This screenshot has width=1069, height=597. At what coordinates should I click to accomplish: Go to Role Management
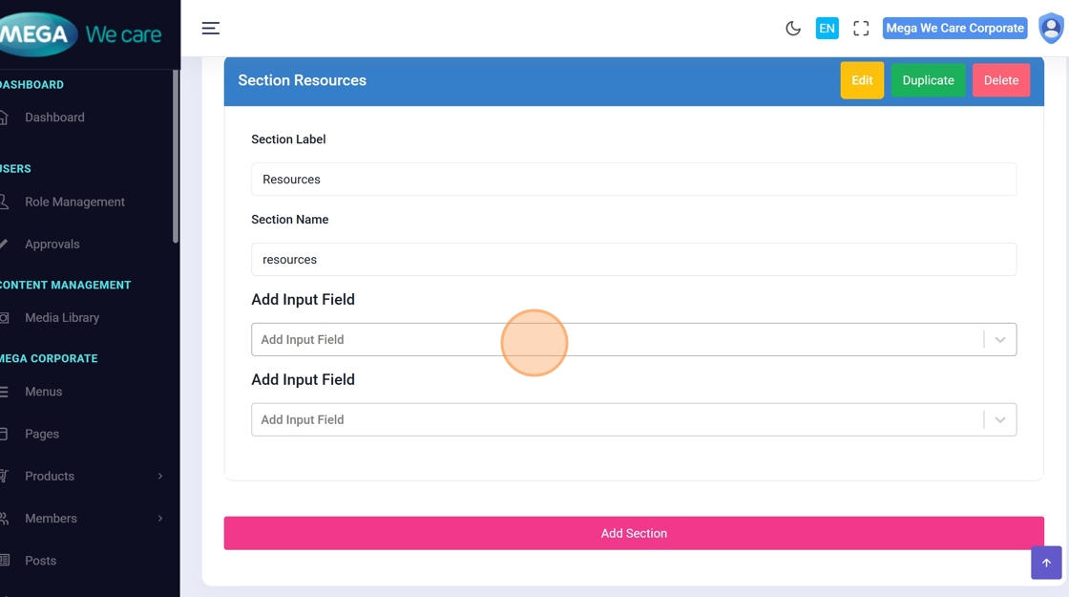(74, 202)
